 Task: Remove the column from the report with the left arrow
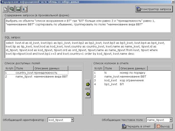88,94
